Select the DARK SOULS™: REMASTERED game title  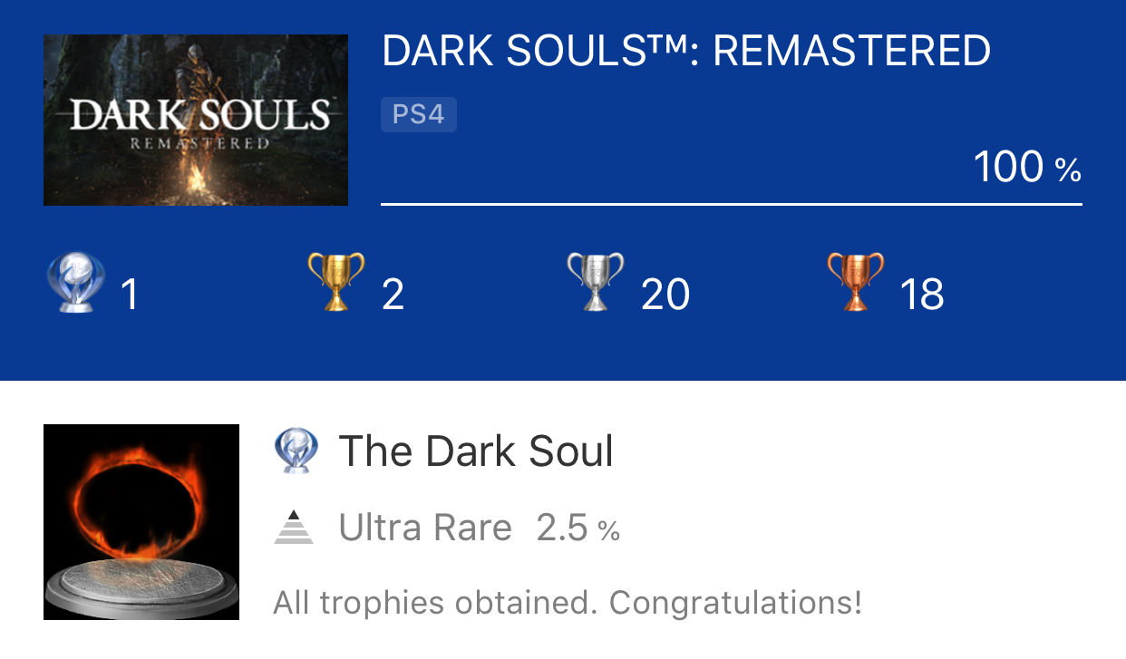pyautogui.click(x=686, y=52)
